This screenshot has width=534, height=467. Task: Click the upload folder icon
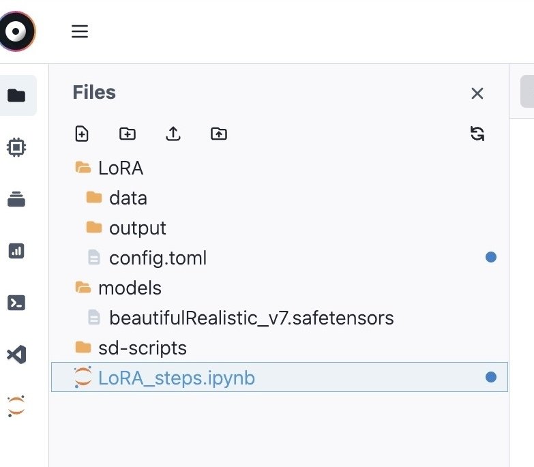point(219,134)
